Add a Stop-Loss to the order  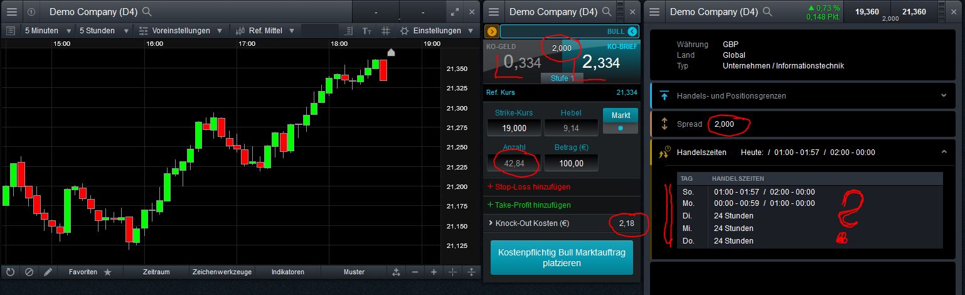coord(528,186)
